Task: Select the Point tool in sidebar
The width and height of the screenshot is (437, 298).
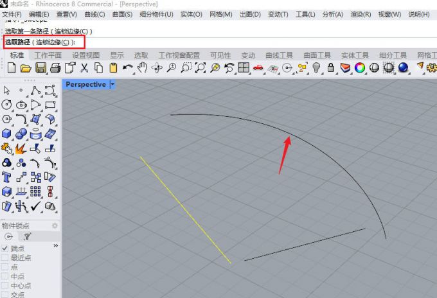Action: coord(21,91)
